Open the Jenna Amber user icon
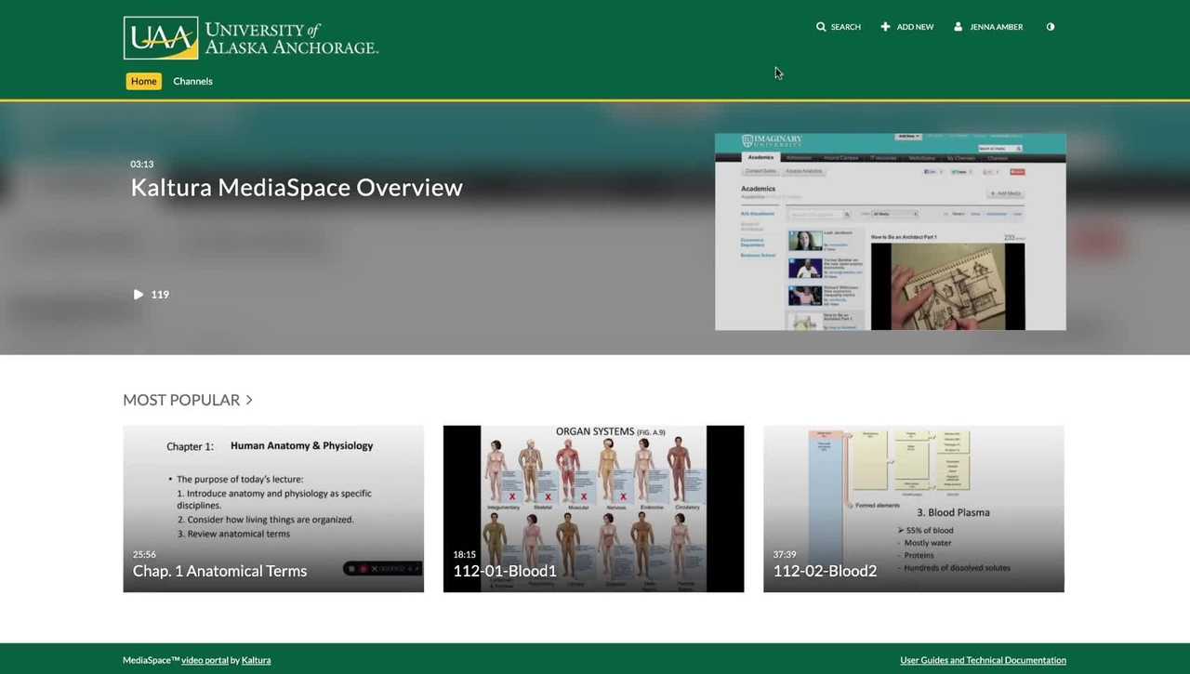The height and width of the screenshot is (674, 1190). 959,27
